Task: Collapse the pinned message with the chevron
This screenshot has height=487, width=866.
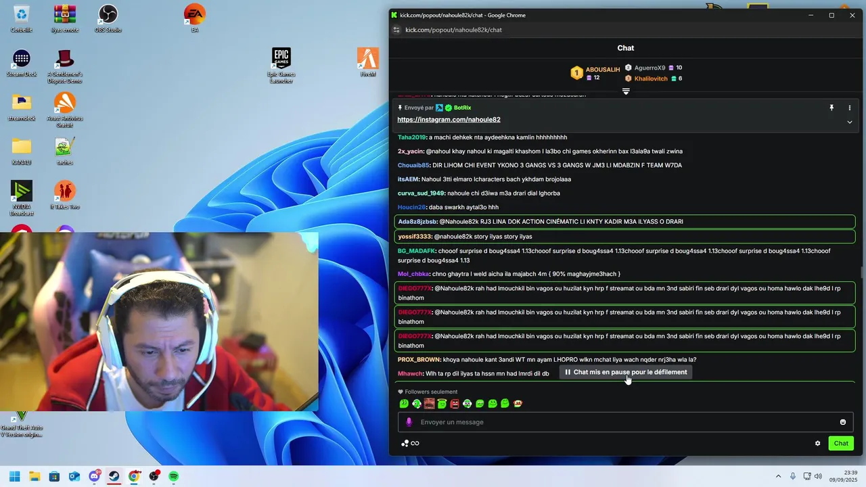Action: pyautogui.click(x=850, y=122)
